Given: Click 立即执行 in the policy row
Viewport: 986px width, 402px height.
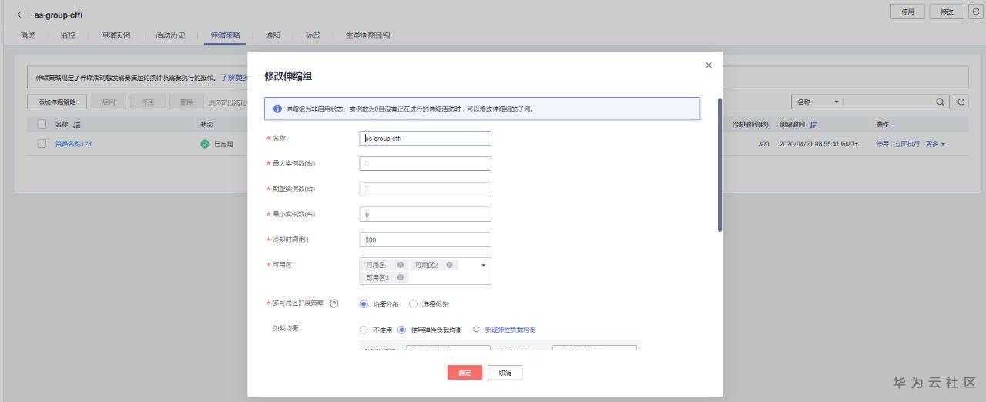Looking at the screenshot, I should tap(907, 144).
